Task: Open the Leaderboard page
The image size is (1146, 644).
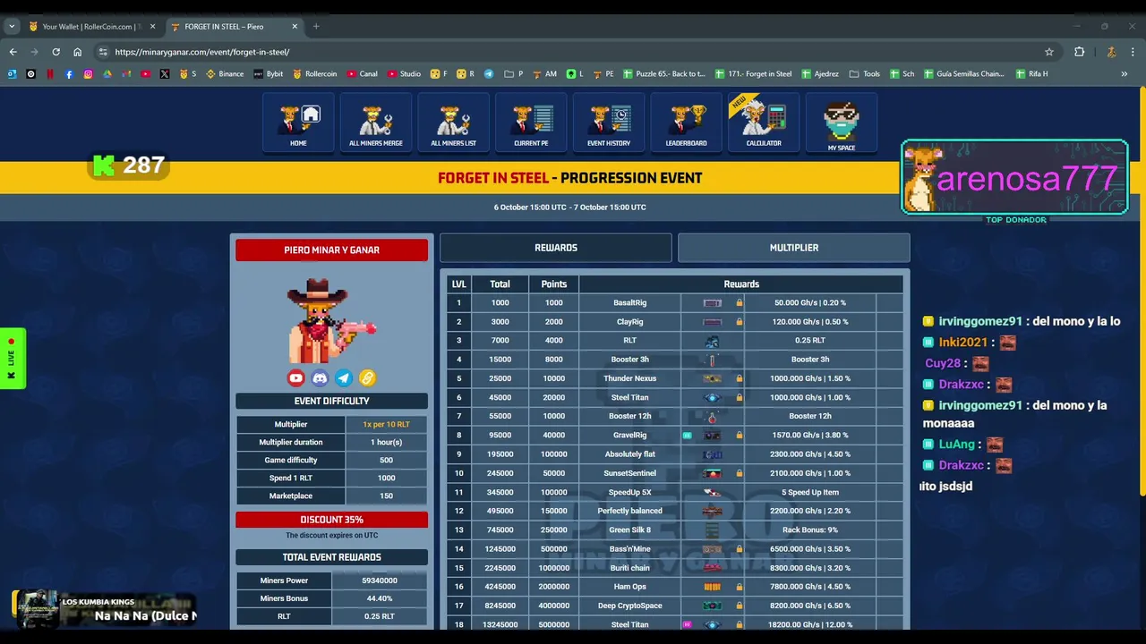Action: click(687, 123)
